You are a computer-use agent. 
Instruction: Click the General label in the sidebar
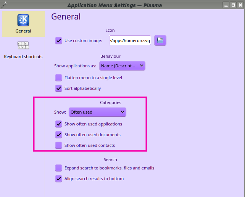click(23, 31)
